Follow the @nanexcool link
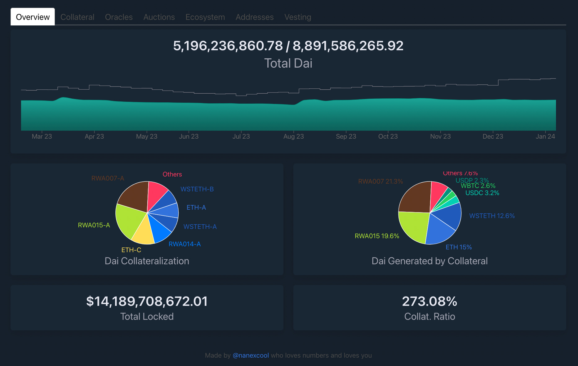 pyautogui.click(x=251, y=355)
